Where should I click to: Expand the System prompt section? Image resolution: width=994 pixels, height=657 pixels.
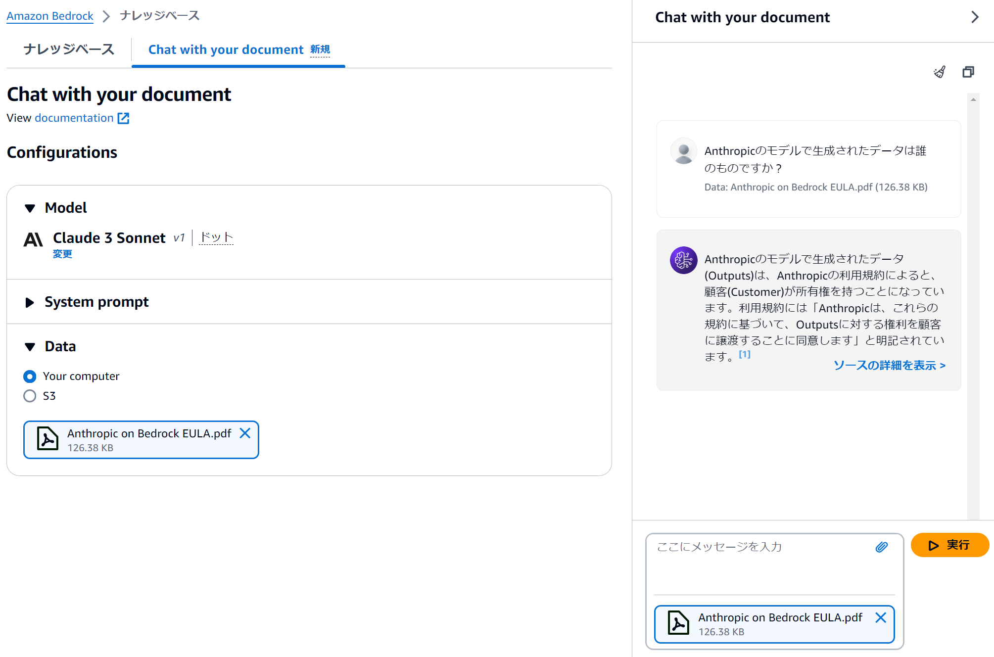30,302
